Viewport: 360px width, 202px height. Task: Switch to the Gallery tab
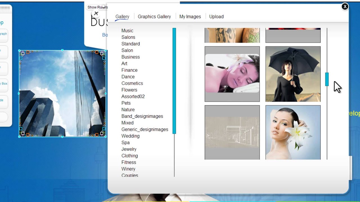pos(122,17)
